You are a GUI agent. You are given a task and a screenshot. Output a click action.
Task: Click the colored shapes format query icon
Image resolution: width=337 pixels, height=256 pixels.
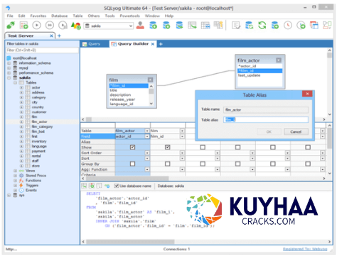pyautogui.click(x=76, y=25)
